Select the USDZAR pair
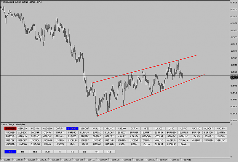 click(134, 140)
